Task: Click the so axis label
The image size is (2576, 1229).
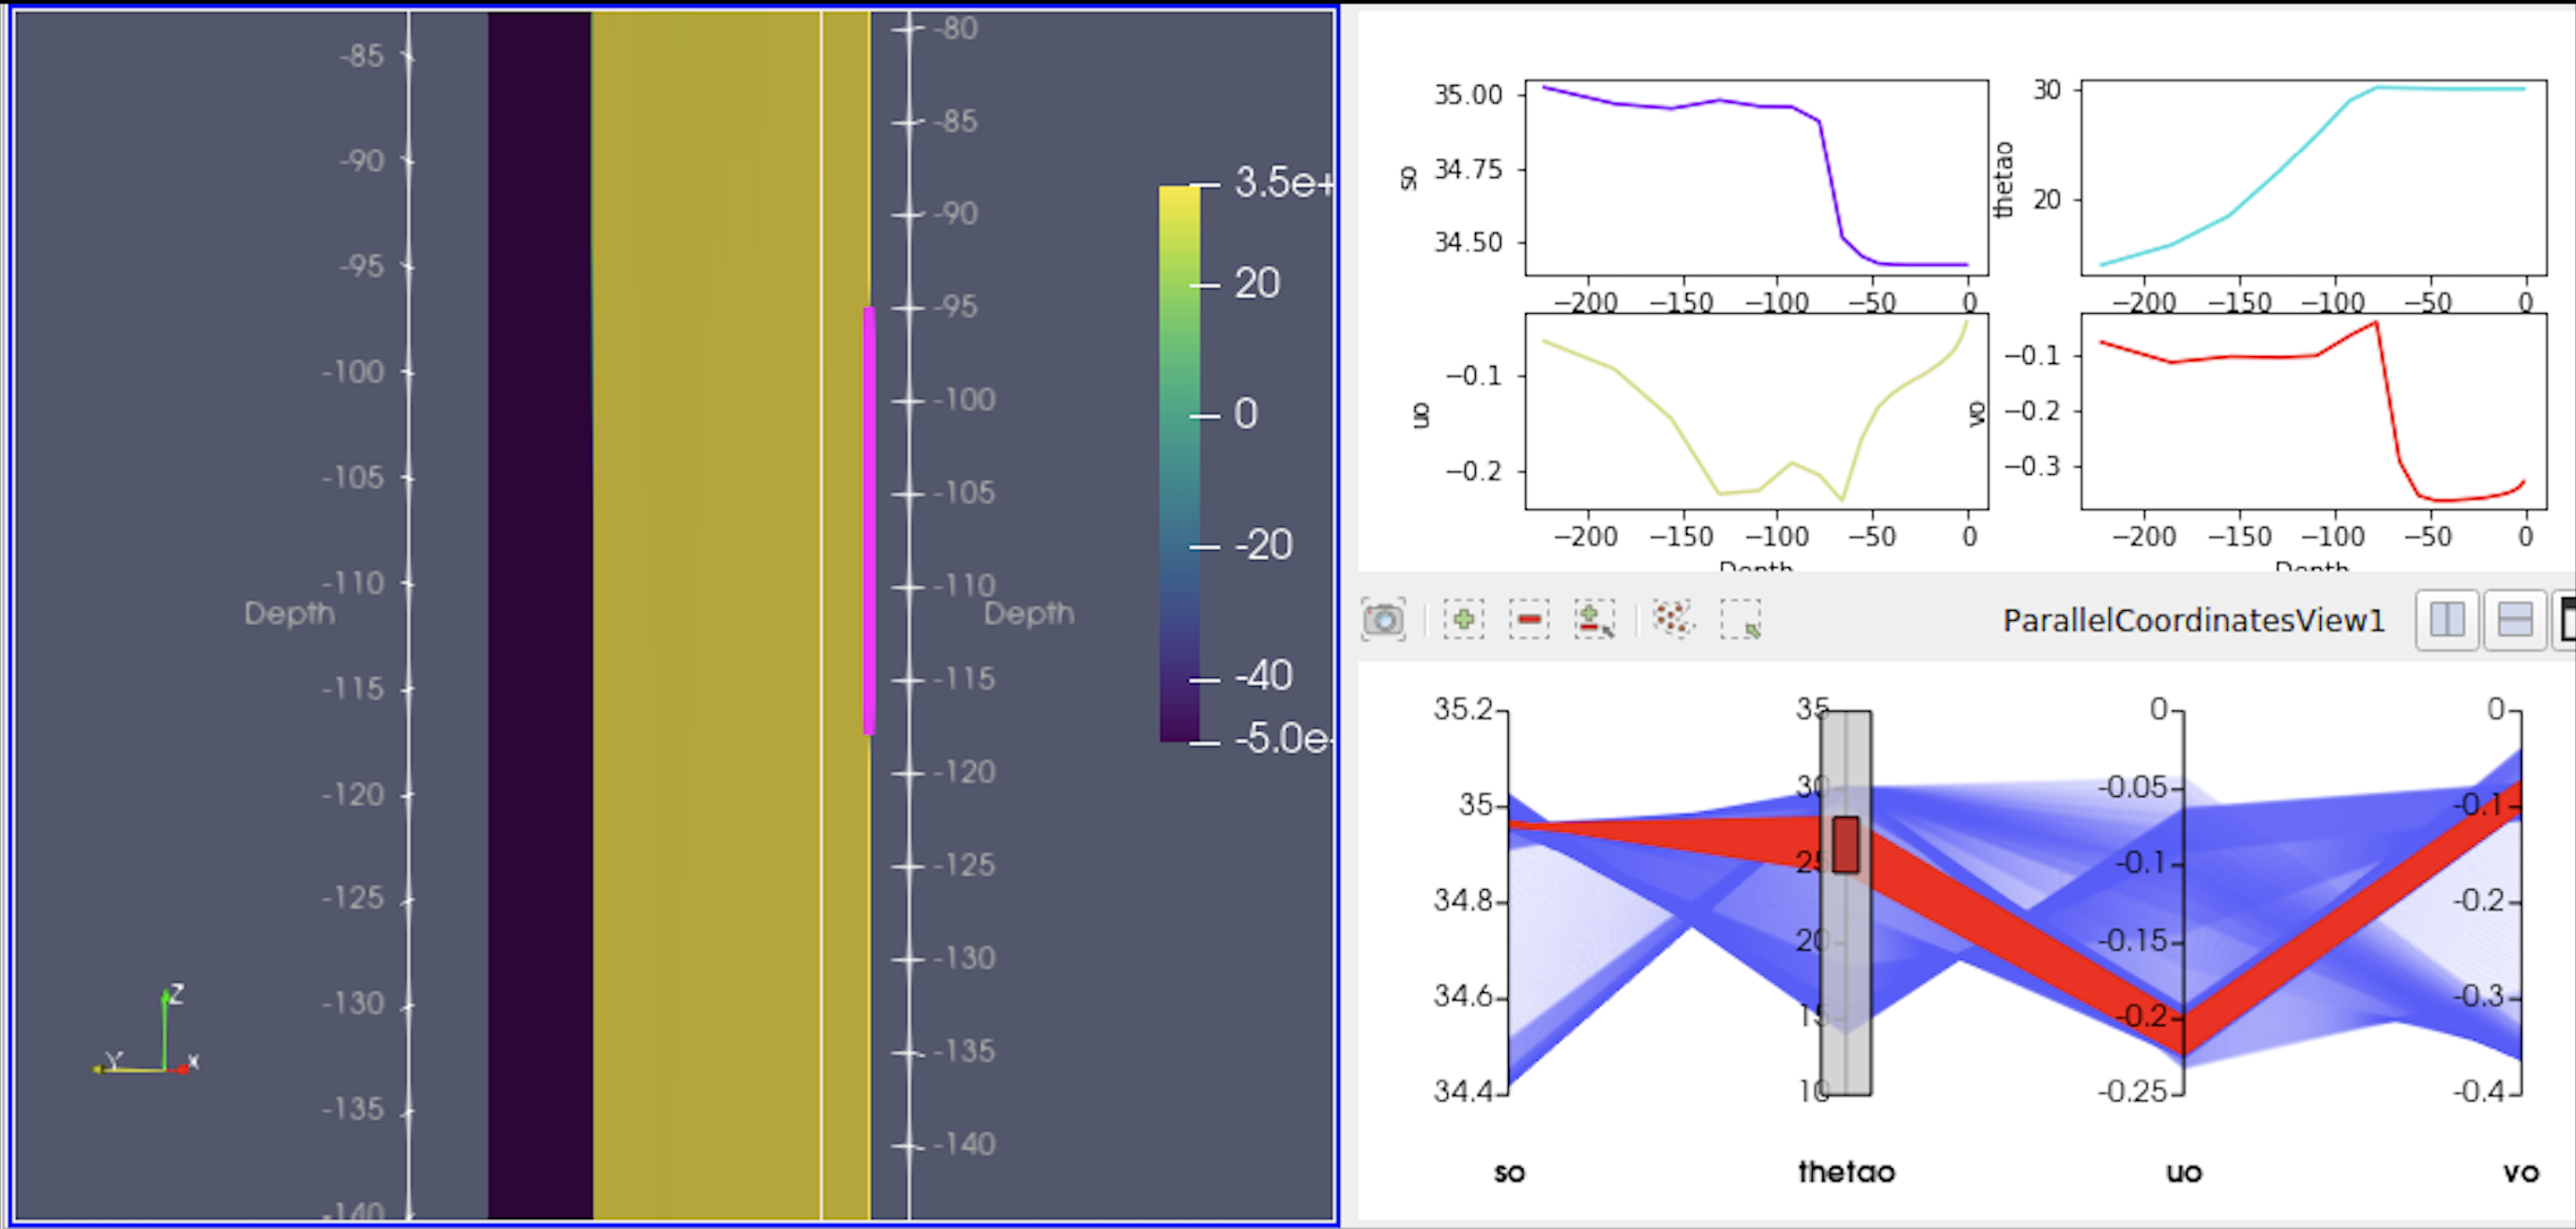Action: tap(1509, 1172)
